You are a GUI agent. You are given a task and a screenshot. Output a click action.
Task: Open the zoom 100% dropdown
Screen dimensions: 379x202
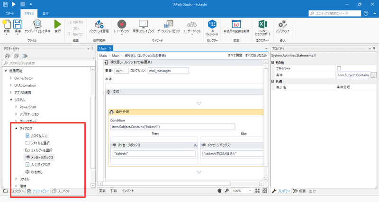point(250,191)
